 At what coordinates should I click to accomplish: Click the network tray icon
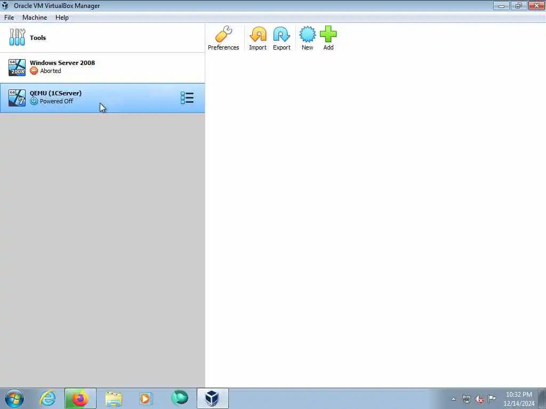click(466, 399)
